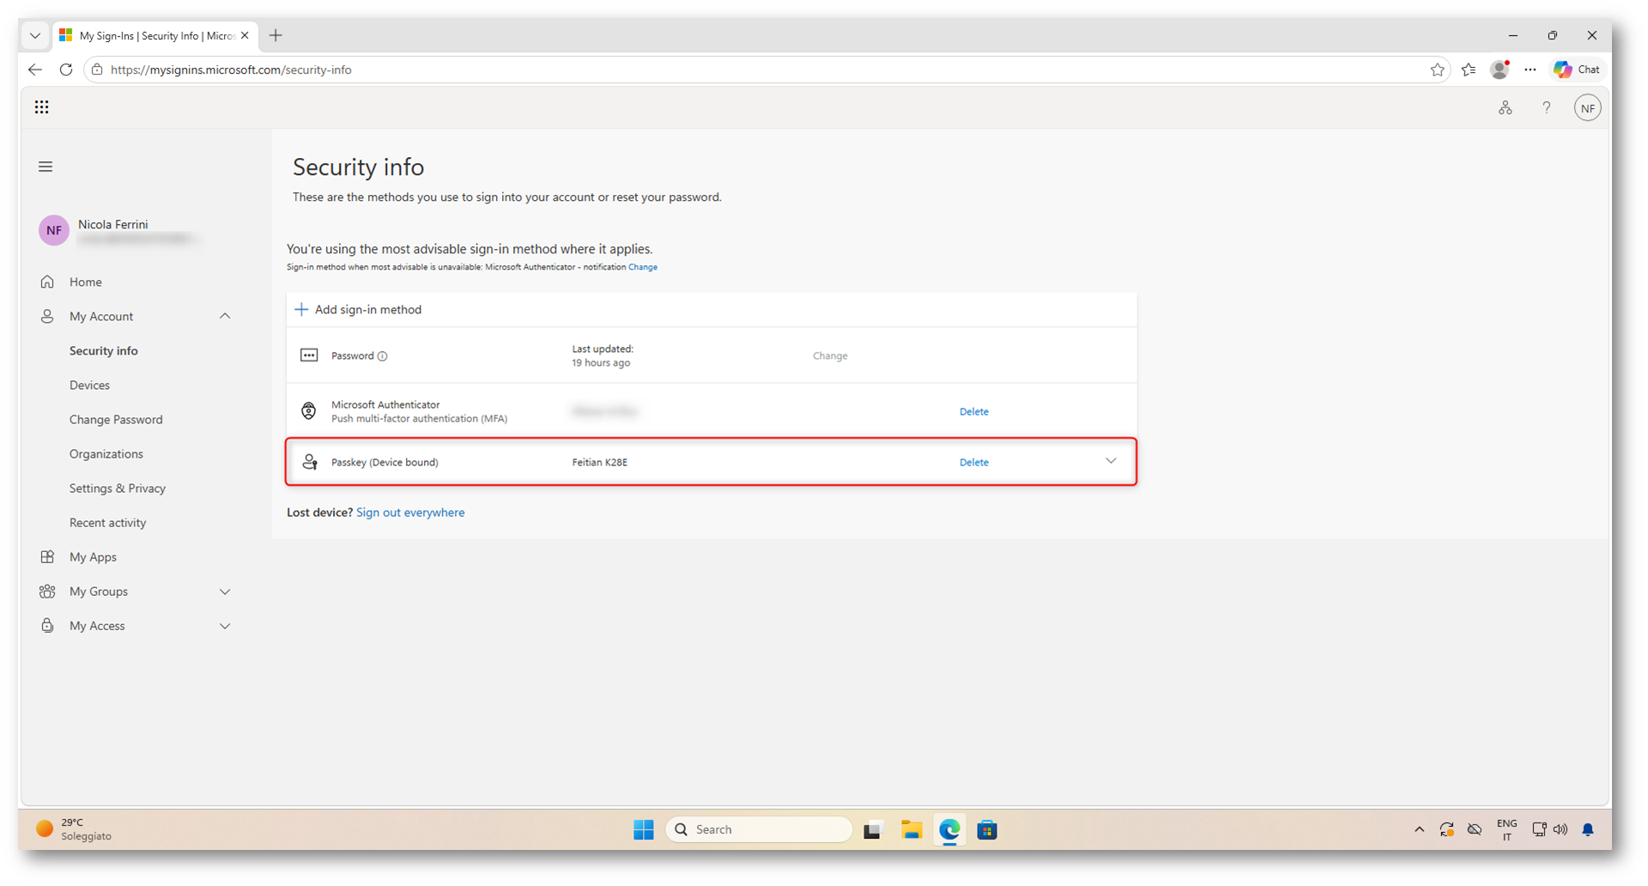Close the My Sign-Ins tab
The height and width of the screenshot is (886, 1648).
[245, 35]
